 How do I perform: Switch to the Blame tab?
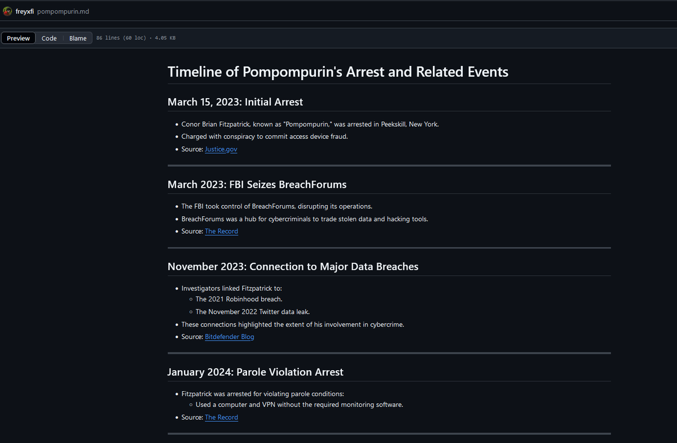(x=78, y=38)
